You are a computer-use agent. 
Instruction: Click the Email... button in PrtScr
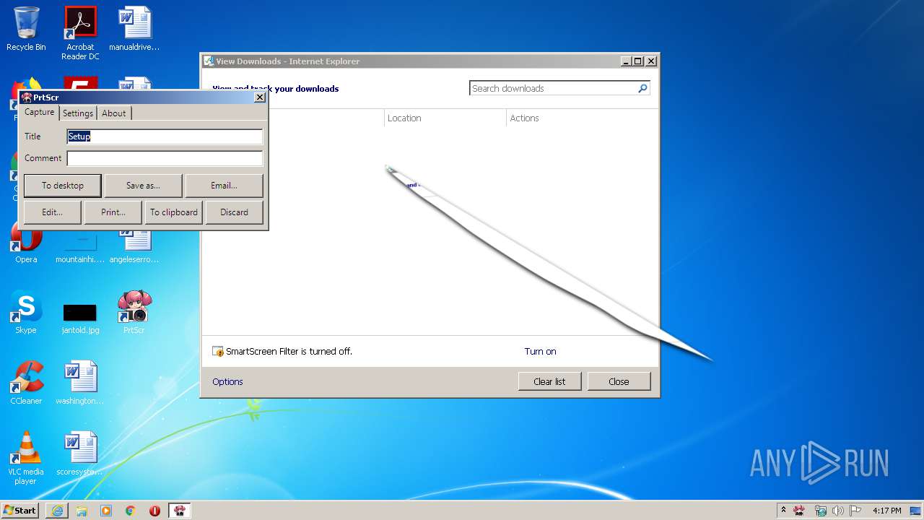click(224, 186)
